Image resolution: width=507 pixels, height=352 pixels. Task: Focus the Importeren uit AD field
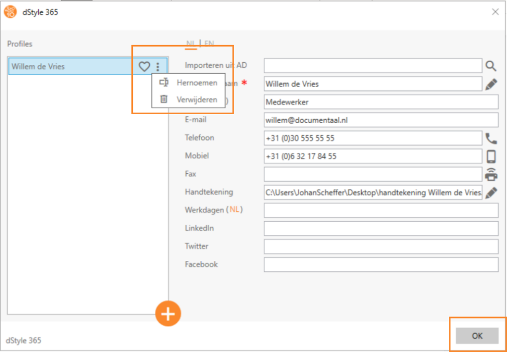(x=373, y=66)
